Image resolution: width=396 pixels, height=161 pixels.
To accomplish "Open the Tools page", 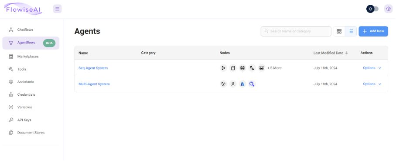I will point(31,69).
